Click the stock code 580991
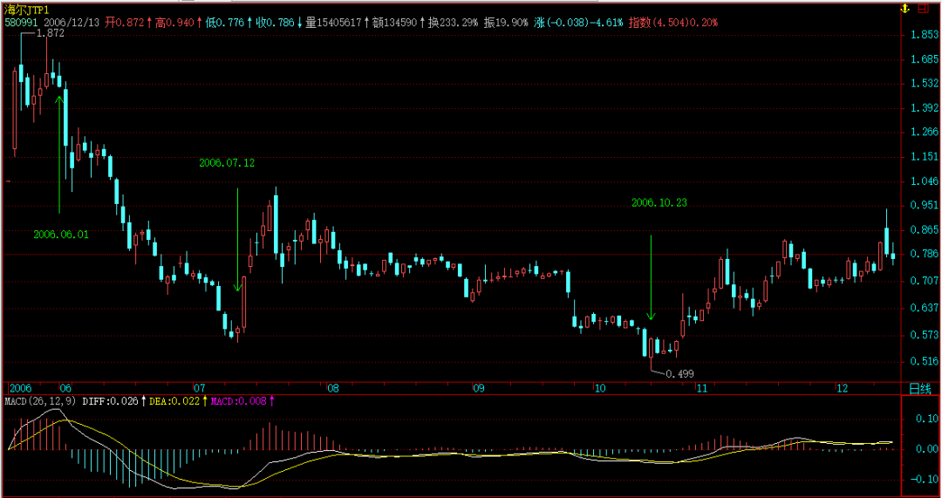942x498 pixels. click(x=22, y=23)
